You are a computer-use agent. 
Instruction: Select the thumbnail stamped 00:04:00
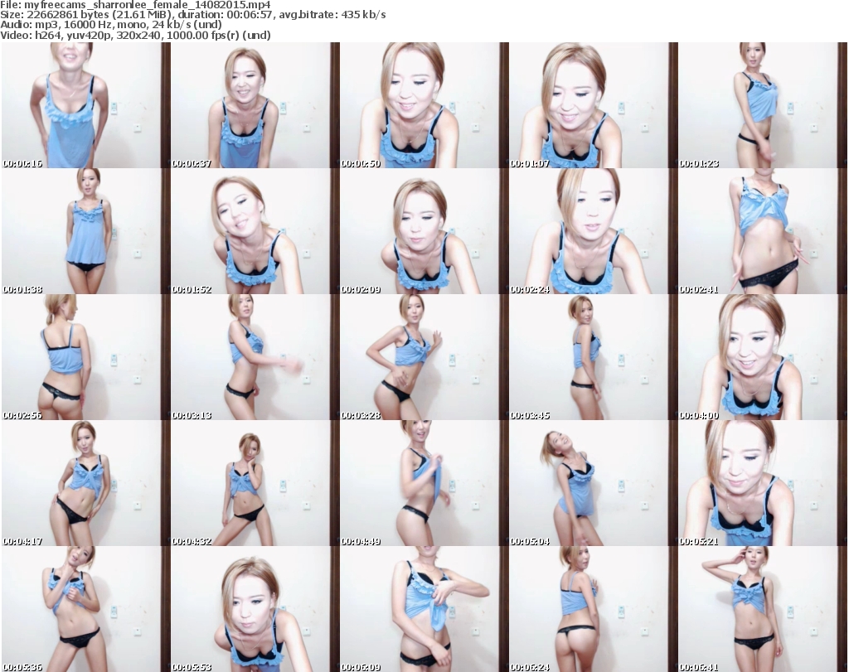pyautogui.click(x=763, y=358)
